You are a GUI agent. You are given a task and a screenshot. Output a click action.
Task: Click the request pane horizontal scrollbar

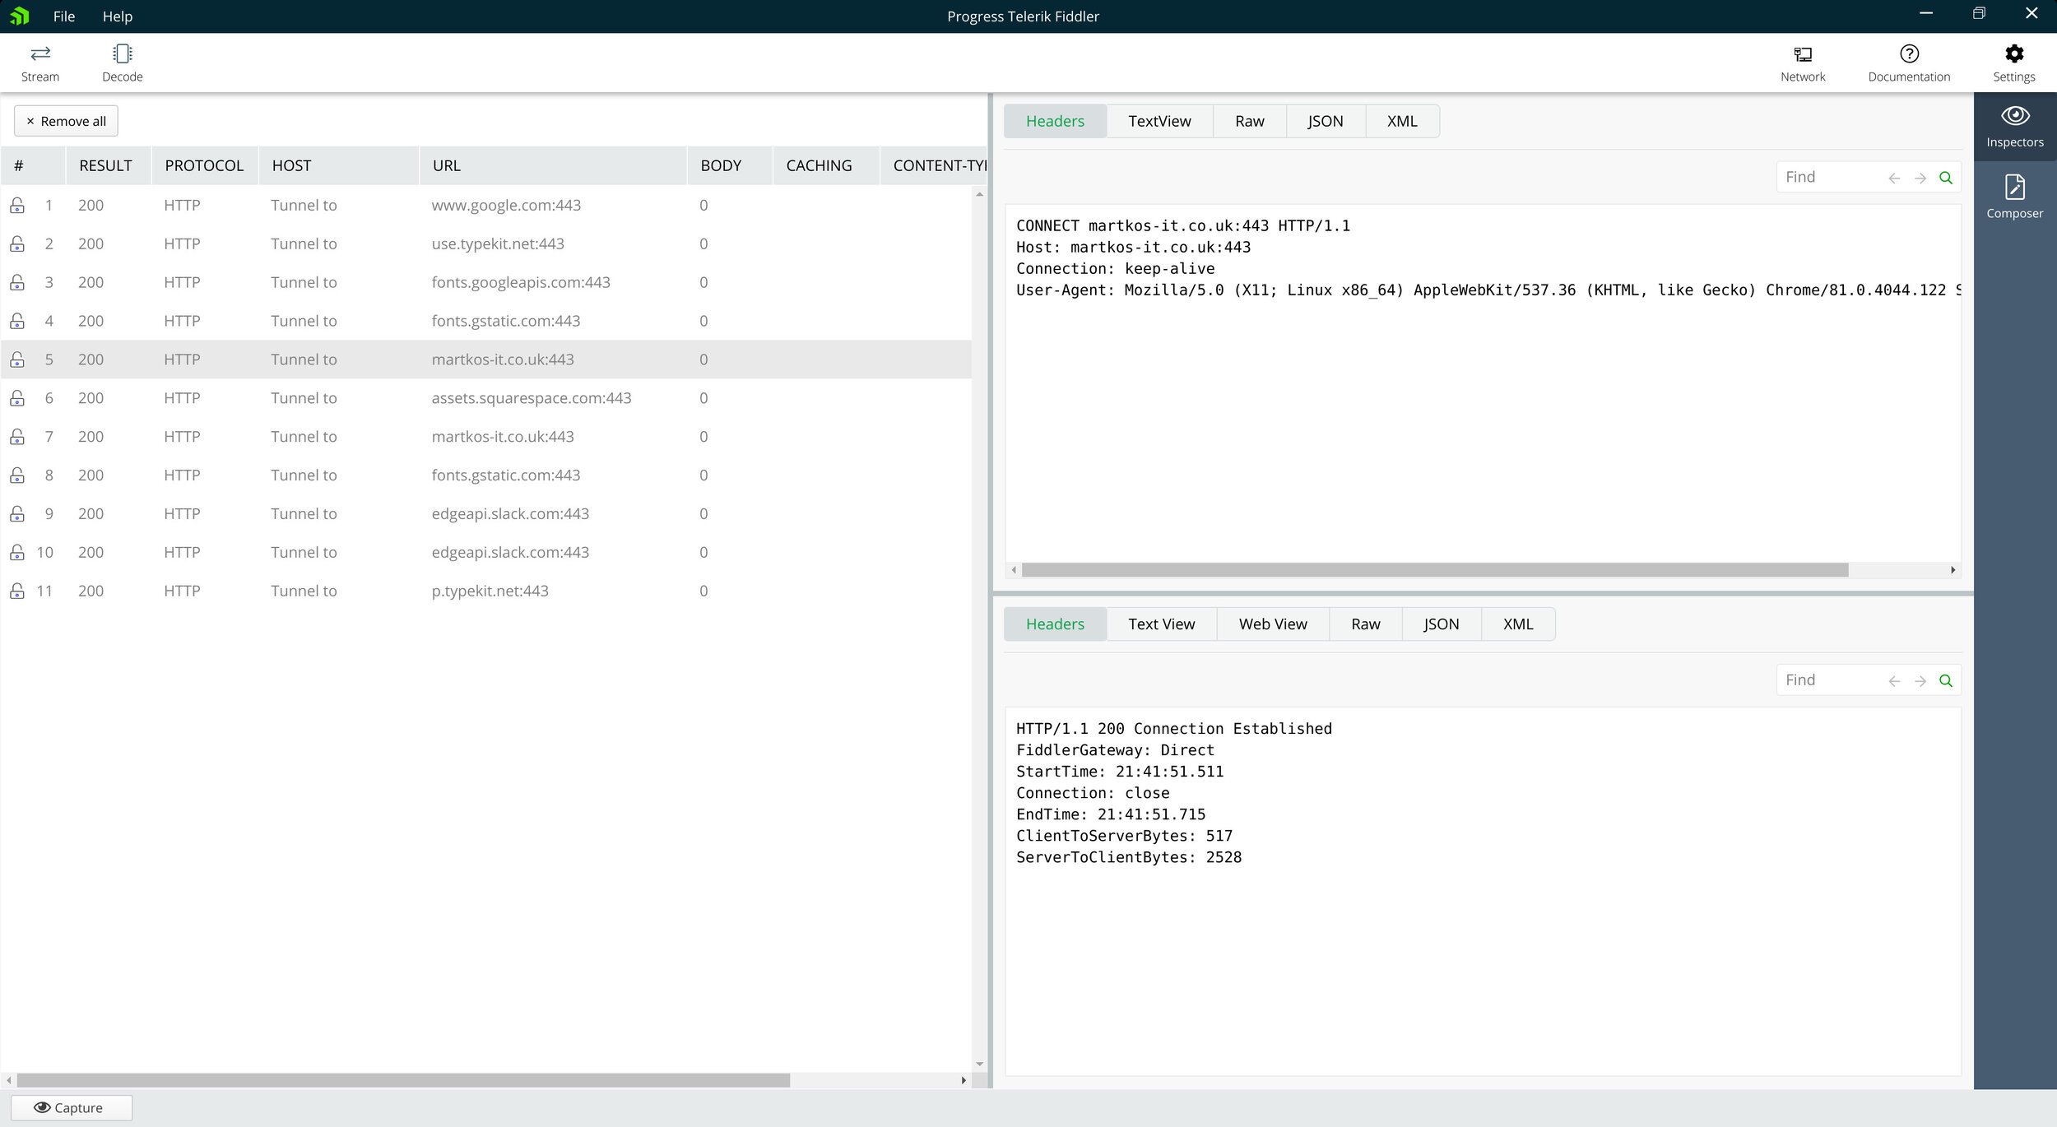(x=1433, y=570)
